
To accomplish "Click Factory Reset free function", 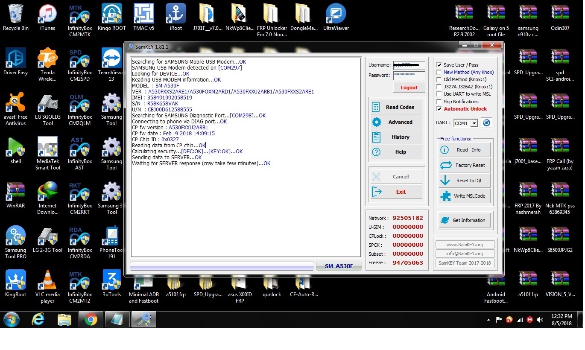I will click(x=465, y=165).
